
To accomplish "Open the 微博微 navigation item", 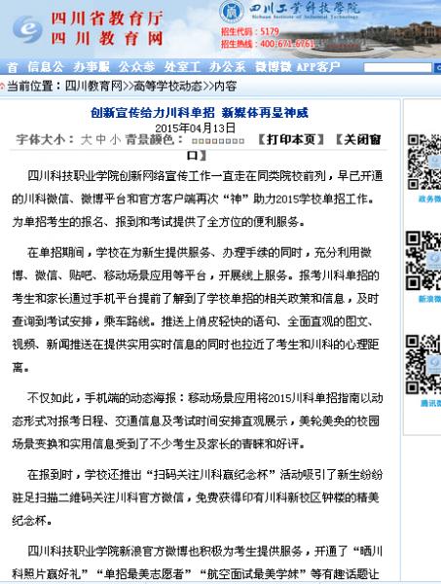I will point(273,67).
